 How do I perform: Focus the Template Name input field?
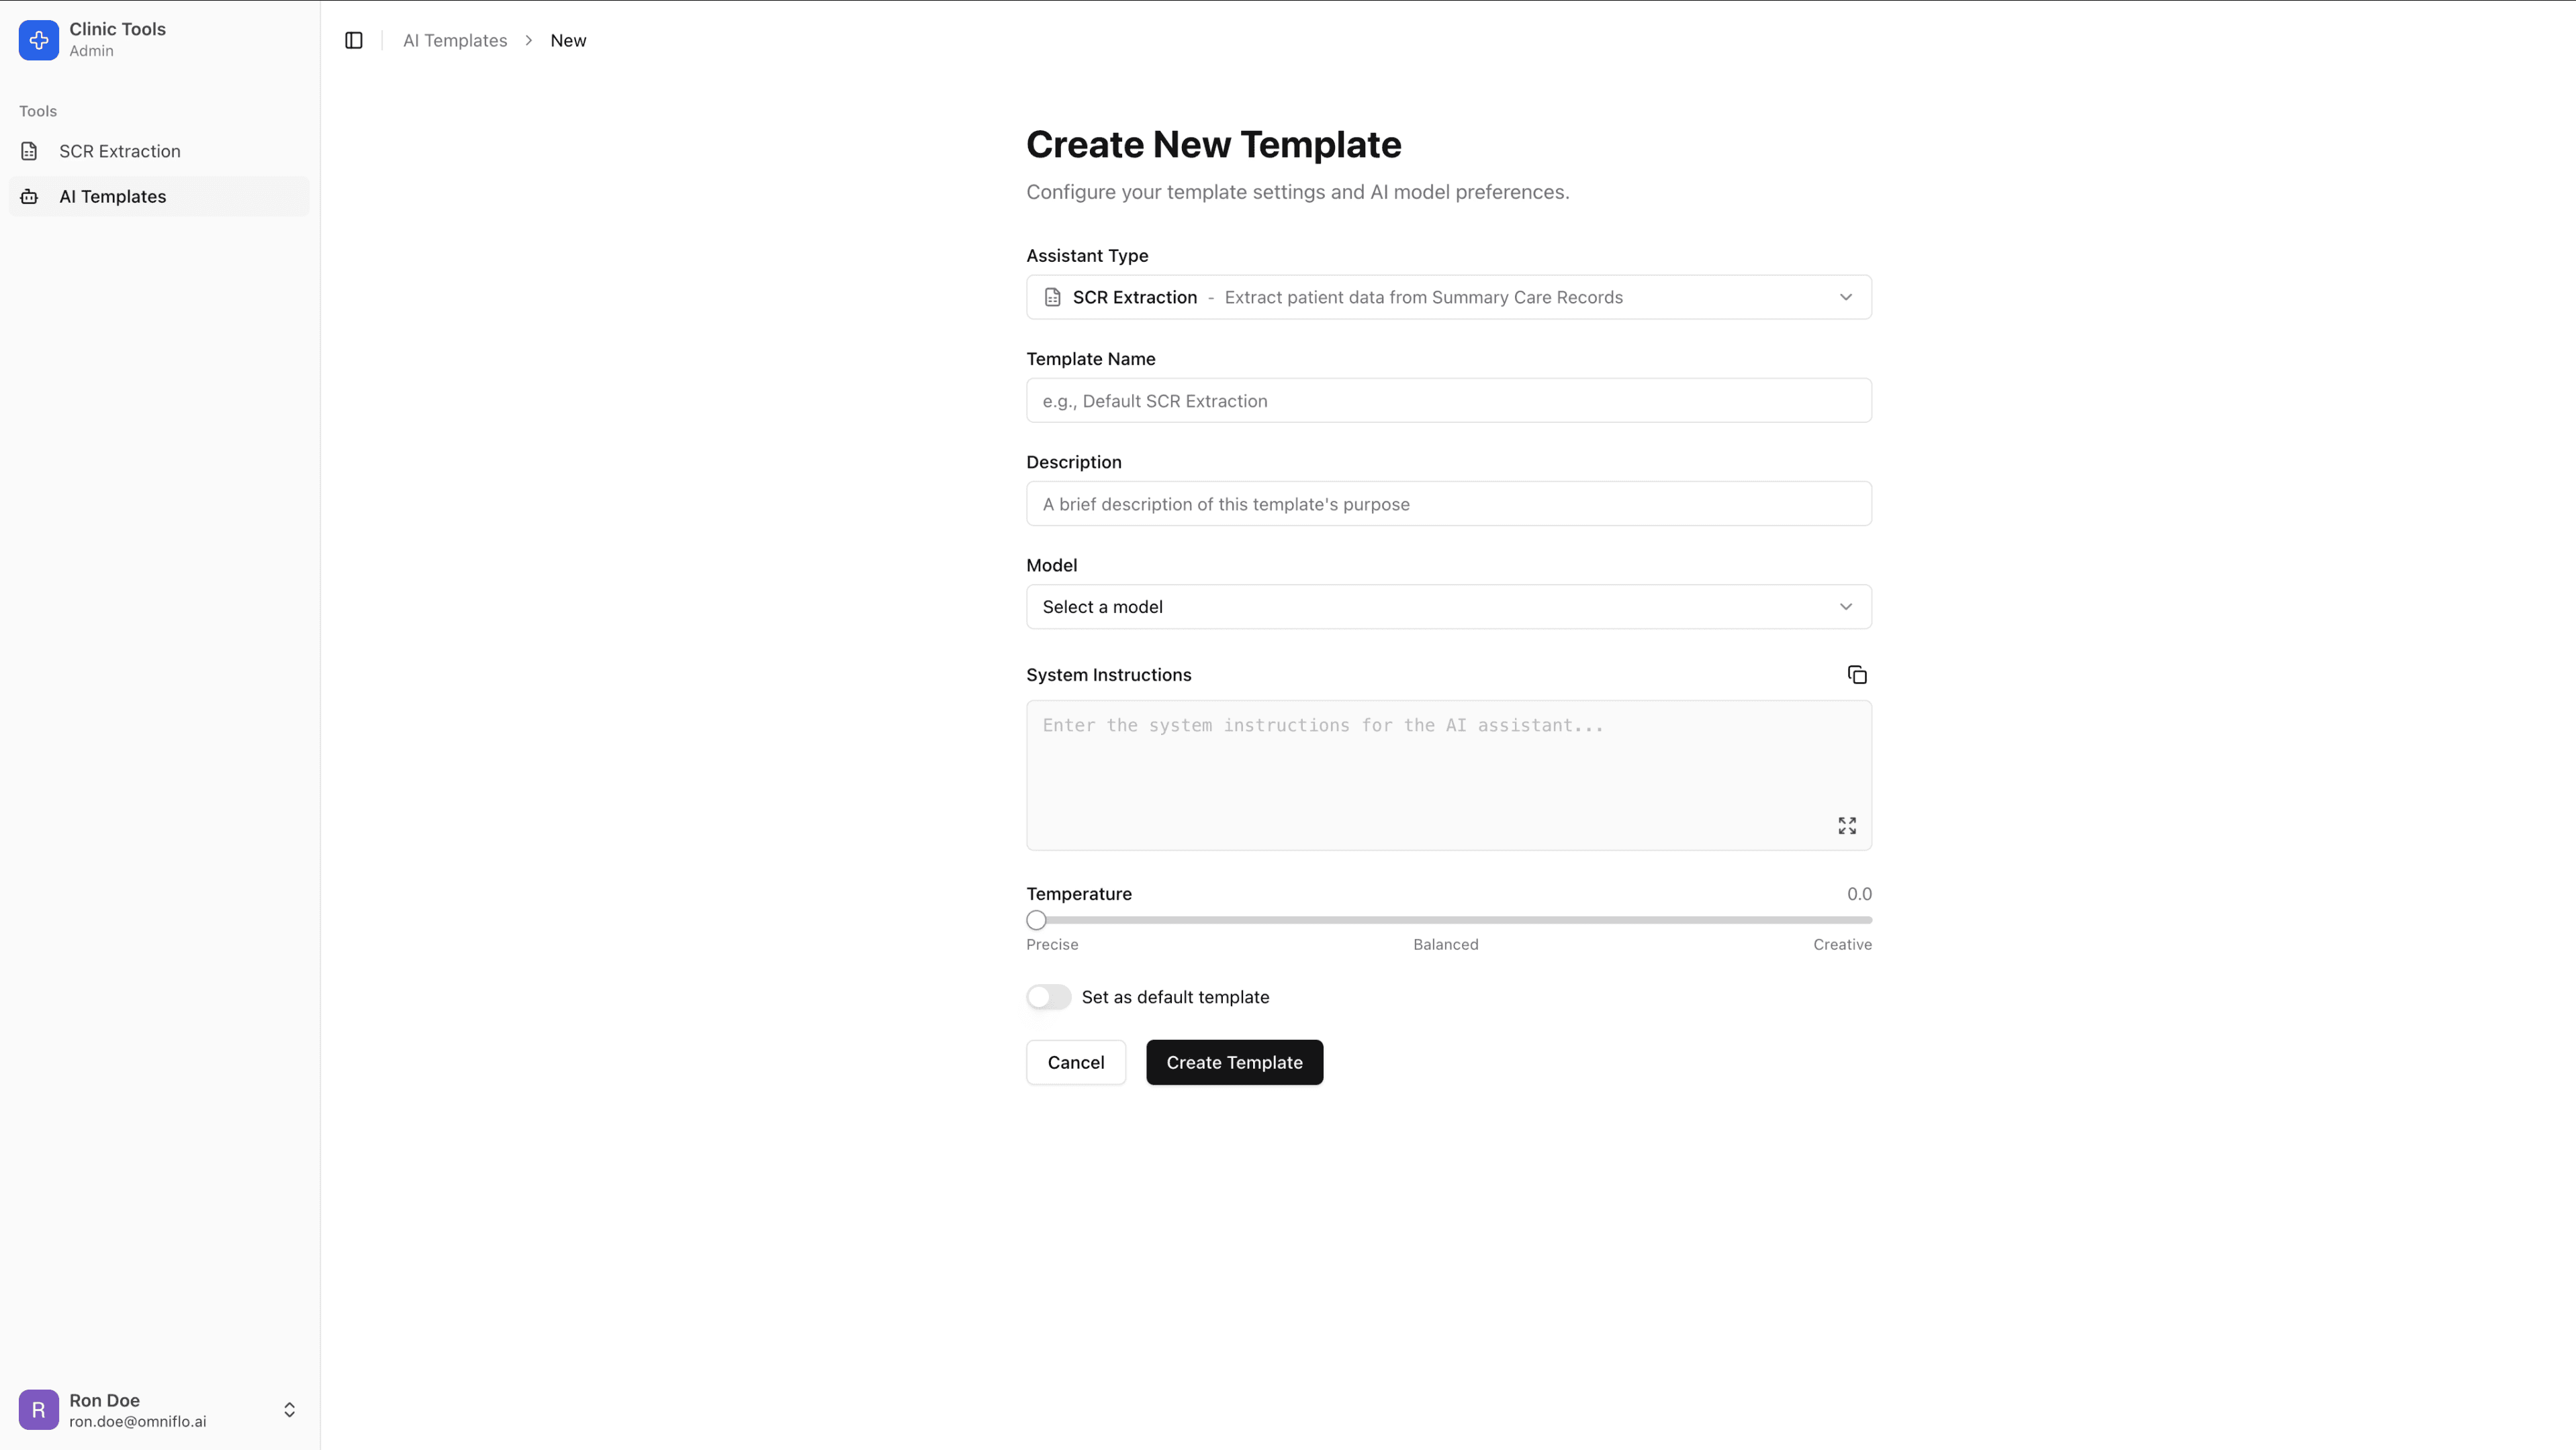click(x=1448, y=401)
